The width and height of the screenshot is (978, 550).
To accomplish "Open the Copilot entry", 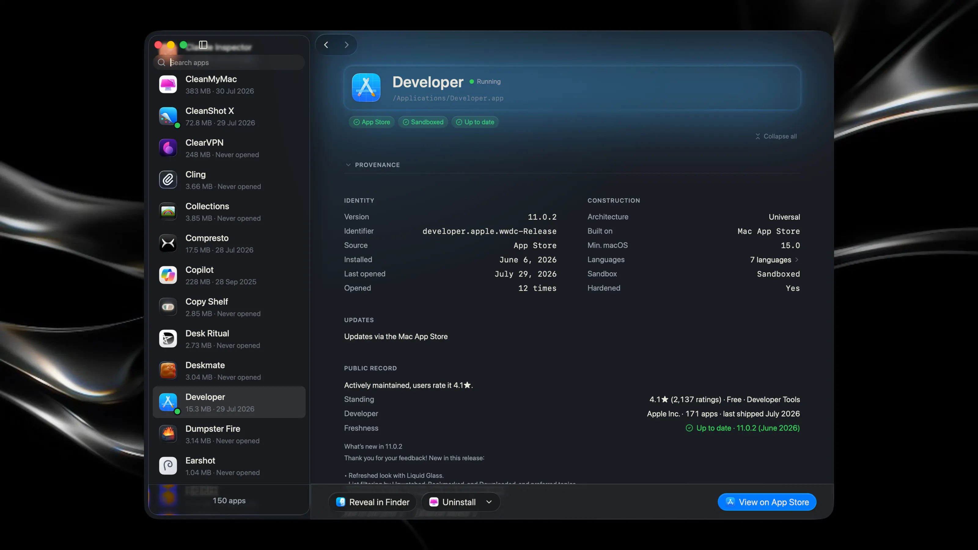I will click(x=229, y=276).
